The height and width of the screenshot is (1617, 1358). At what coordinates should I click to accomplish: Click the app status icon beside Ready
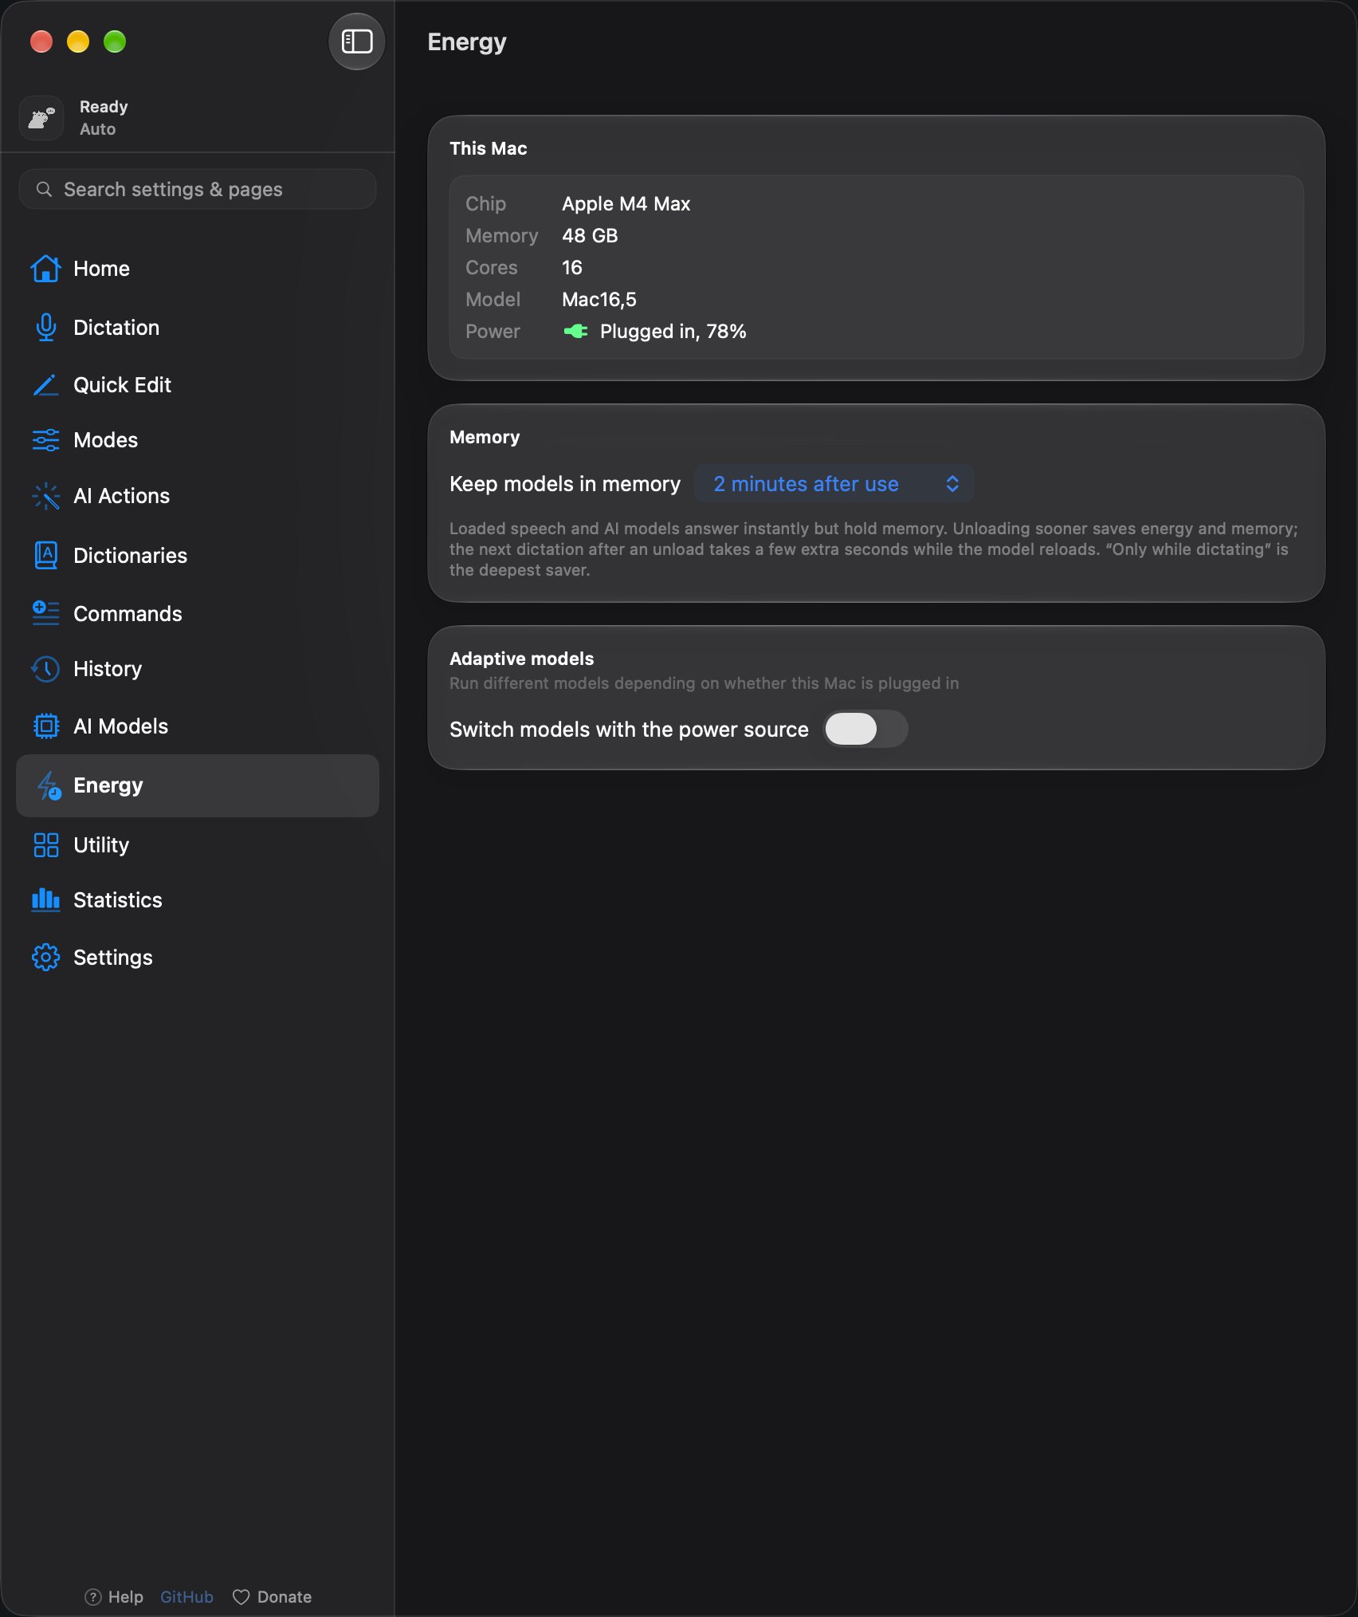pyautogui.click(x=41, y=118)
